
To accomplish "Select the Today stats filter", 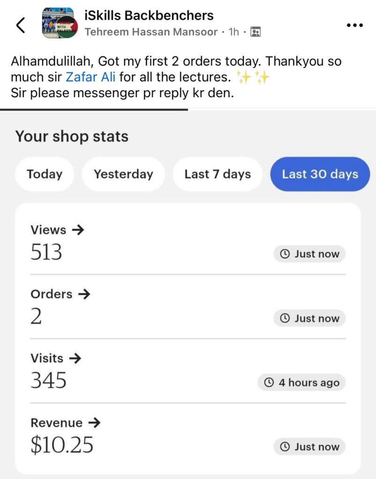I will pyautogui.click(x=44, y=174).
